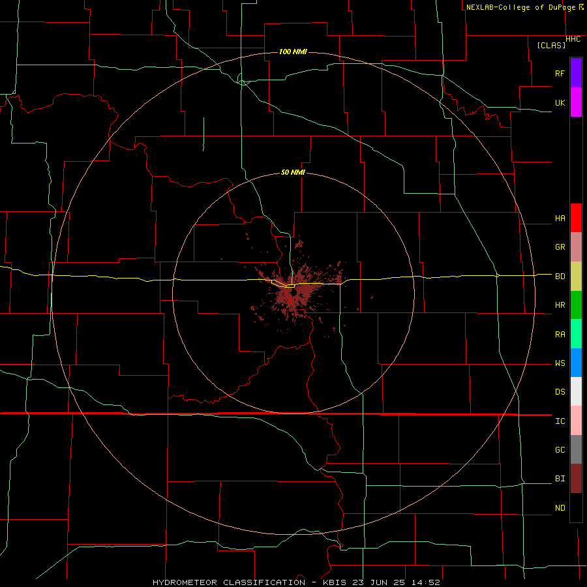This screenshot has width=587, height=587.
Task: Click the HHC product label
Action: tap(573, 39)
